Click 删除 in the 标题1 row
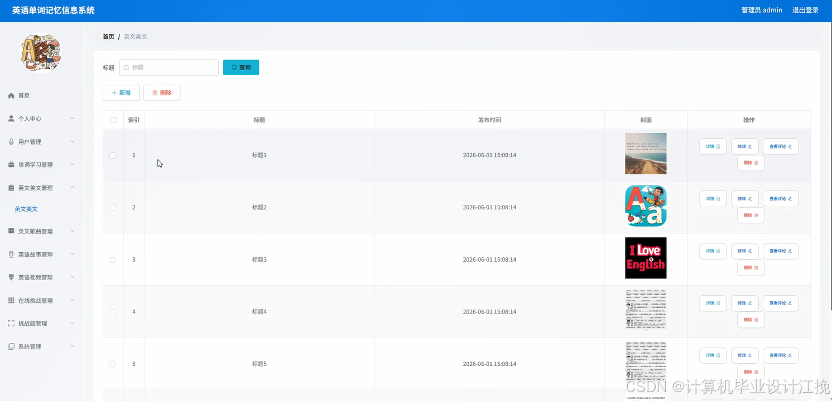The height and width of the screenshot is (401, 832). 751,163
